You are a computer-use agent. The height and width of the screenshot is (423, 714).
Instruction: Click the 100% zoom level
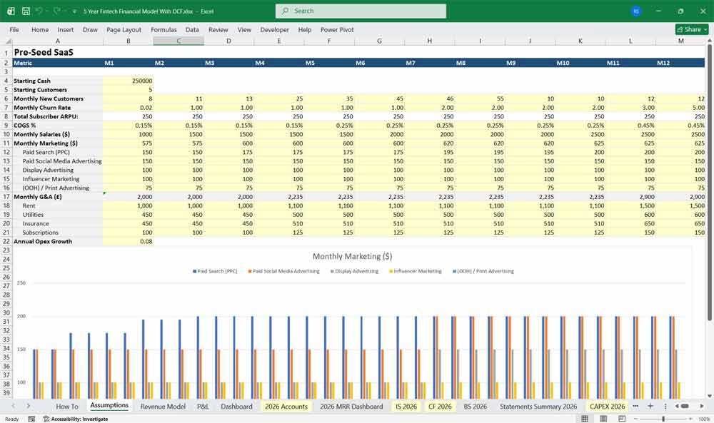[704, 419]
